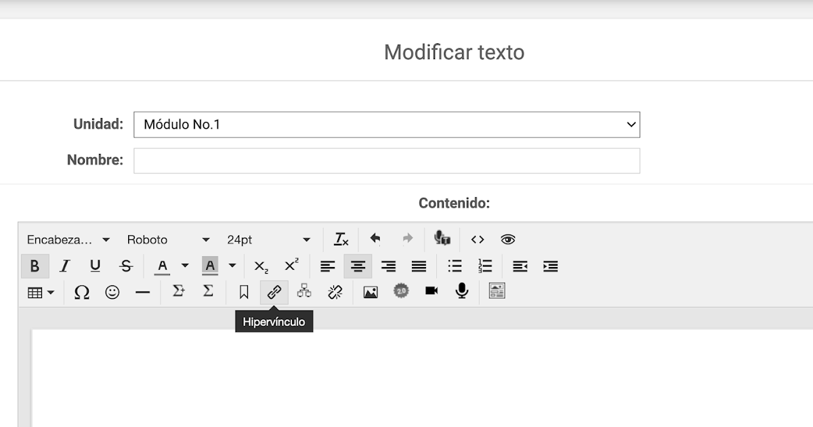Image resolution: width=813 pixels, height=427 pixels.
Task: Insert a horizontal line
Action: pyautogui.click(x=142, y=291)
